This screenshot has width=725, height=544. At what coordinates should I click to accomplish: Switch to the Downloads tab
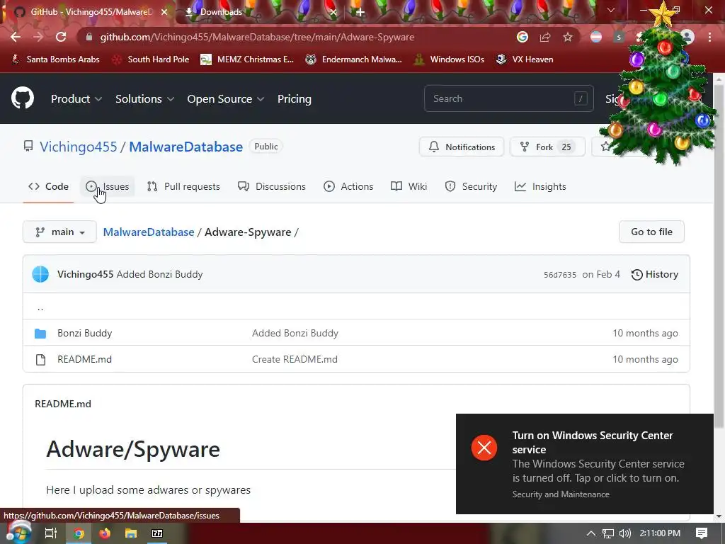click(259, 12)
